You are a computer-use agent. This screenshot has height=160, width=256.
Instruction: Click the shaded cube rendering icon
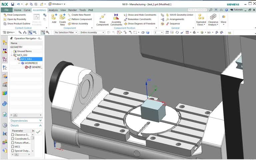tap(148, 32)
